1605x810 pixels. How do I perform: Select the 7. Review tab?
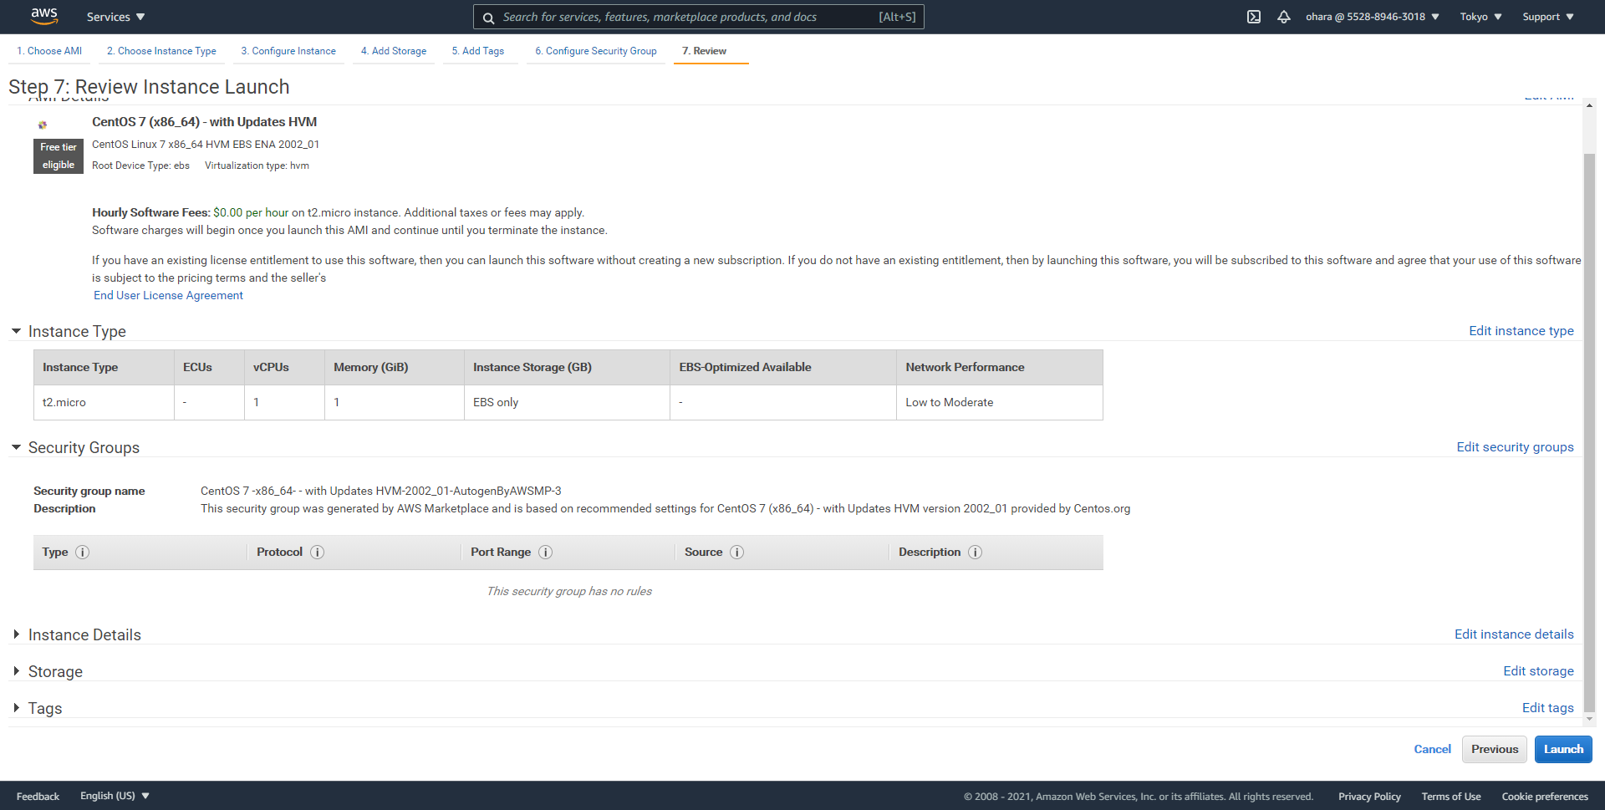tap(704, 51)
